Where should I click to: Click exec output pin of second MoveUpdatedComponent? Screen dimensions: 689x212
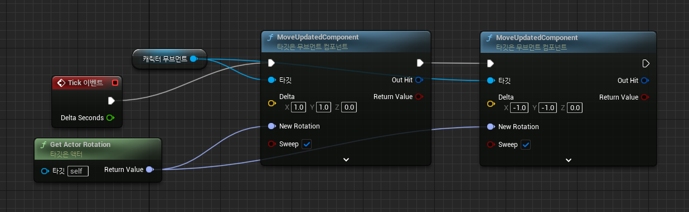[x=646, y=63]
